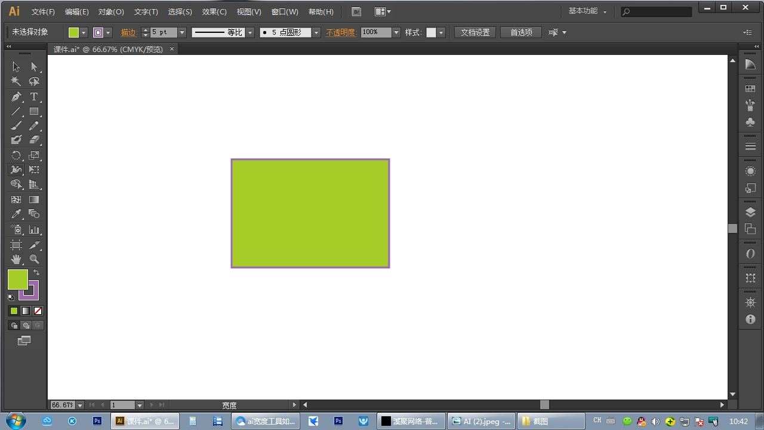Open the 文件(F) menu
764x430 pixels.
pos(43,12)
